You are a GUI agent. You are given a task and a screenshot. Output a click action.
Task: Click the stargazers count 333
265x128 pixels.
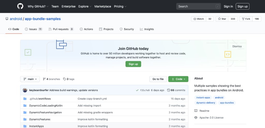(x=233, y=19)
